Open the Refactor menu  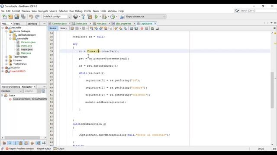[63, 11]
